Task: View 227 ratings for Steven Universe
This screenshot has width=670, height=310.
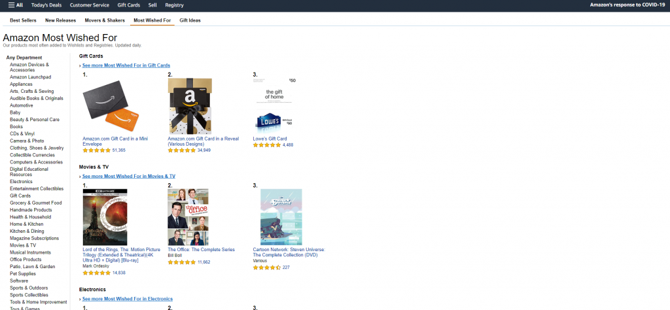Action: coord(286,267)
